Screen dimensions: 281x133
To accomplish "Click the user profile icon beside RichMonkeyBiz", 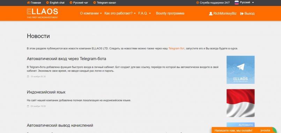I will [x=211, y=14].
